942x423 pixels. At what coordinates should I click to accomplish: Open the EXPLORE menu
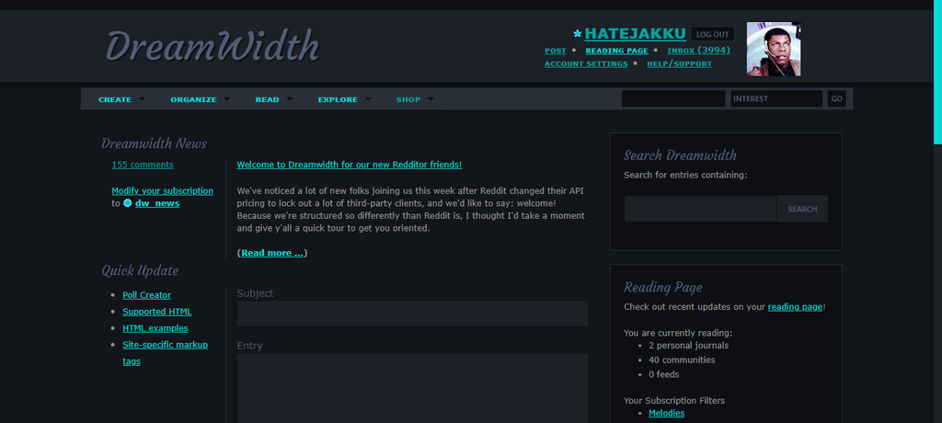point(338,99)
